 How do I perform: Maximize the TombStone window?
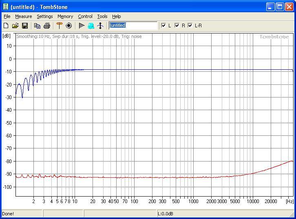tap(280, 7)
